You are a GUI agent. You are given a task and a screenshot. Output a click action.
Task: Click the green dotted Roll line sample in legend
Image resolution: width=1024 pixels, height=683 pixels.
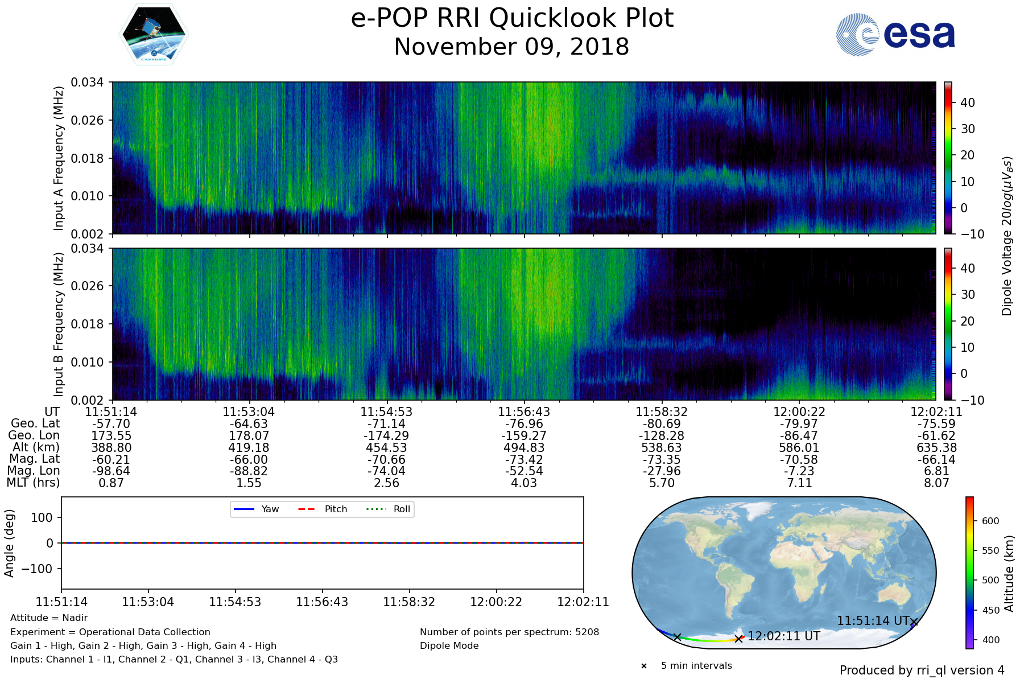point(375,509)
